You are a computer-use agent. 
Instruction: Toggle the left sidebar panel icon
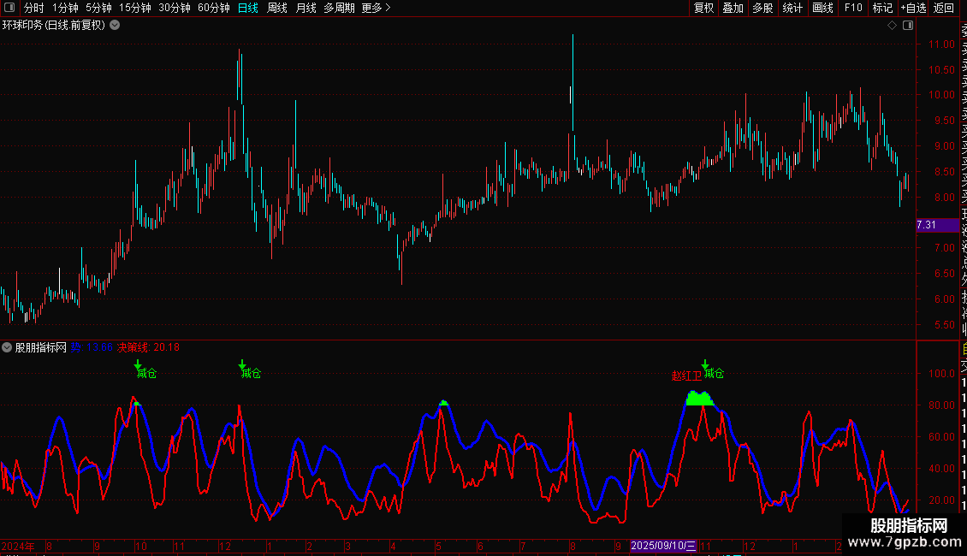click(9, 8)
